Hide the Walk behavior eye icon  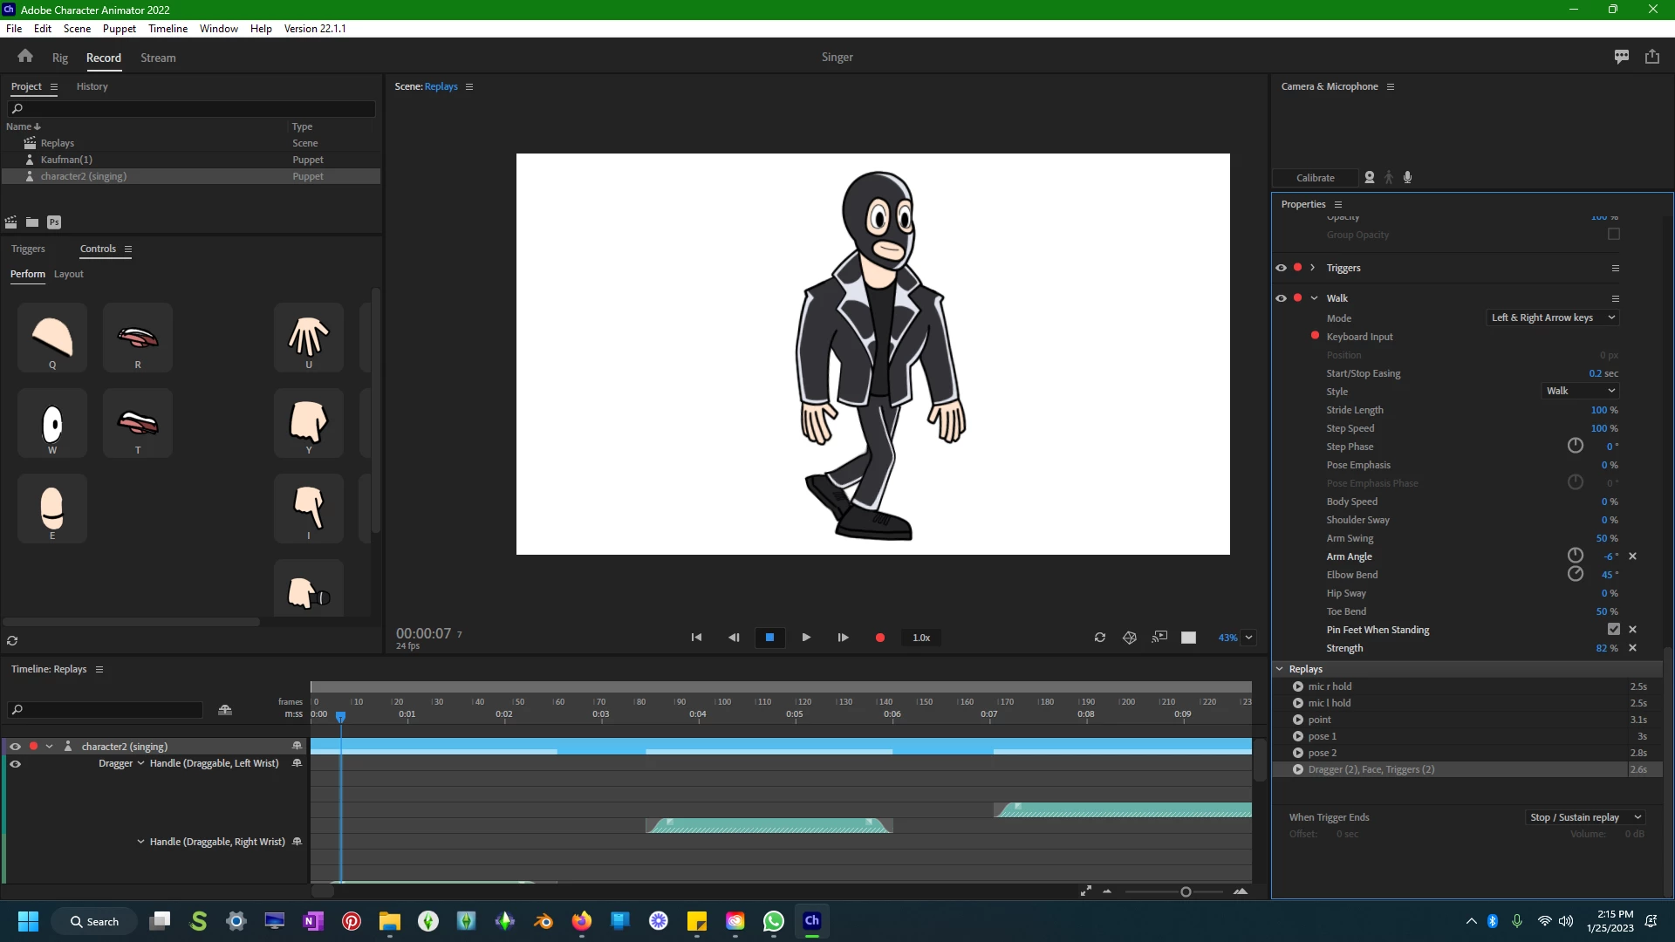[x=1281, y=298]
